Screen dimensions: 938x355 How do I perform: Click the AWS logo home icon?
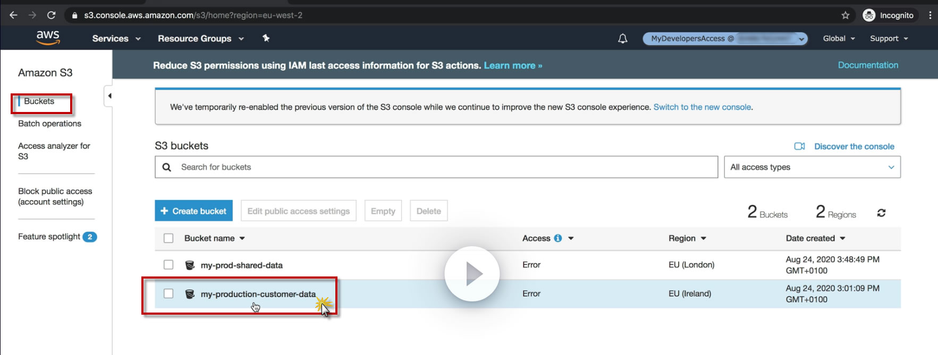tap(48, 38)
